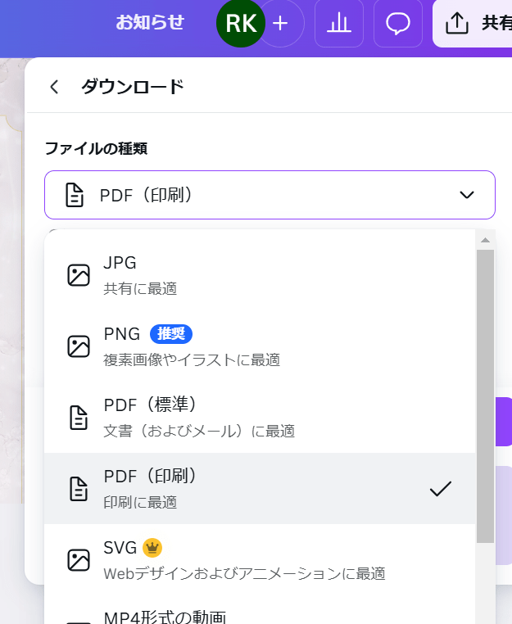Image resolution: width=512 pixels, height=624 pixels.
Task: Click the PDF standard document icon
Action: point(79,418)
